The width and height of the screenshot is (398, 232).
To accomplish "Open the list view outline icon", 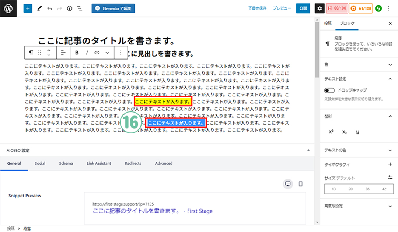I will click(x=79, y=8).
